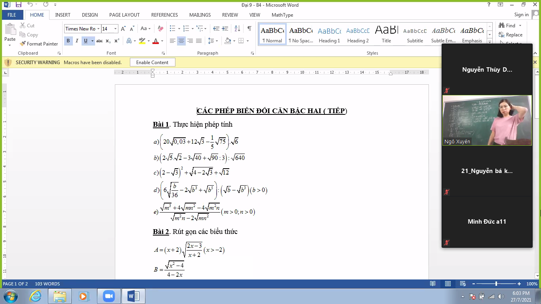Apply Justify paragraph alignment

(199, 41)
